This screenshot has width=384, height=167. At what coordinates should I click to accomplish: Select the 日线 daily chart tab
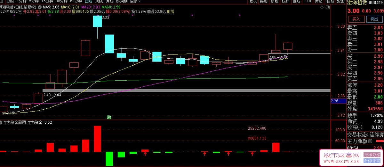(x=88, y=1)
